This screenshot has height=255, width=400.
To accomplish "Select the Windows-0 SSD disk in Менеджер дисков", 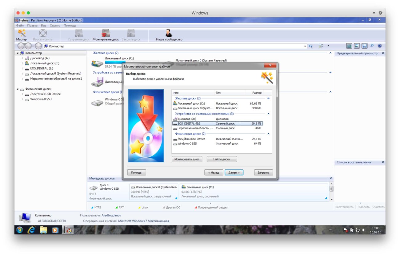I will 105,190.
